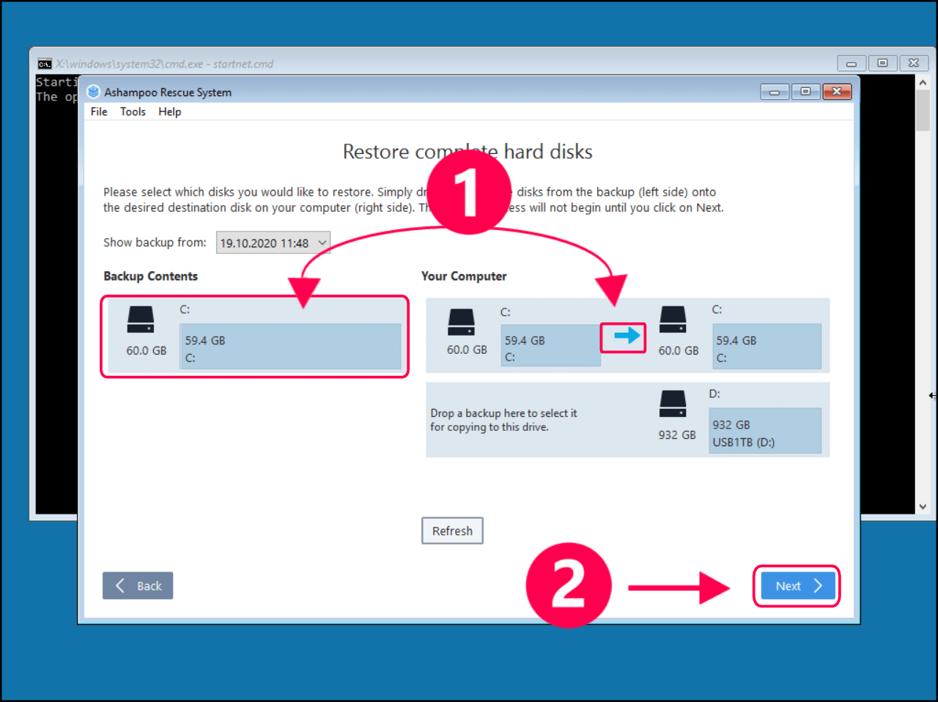Close the Ashampoo Rescue System window

coord(837,92)
